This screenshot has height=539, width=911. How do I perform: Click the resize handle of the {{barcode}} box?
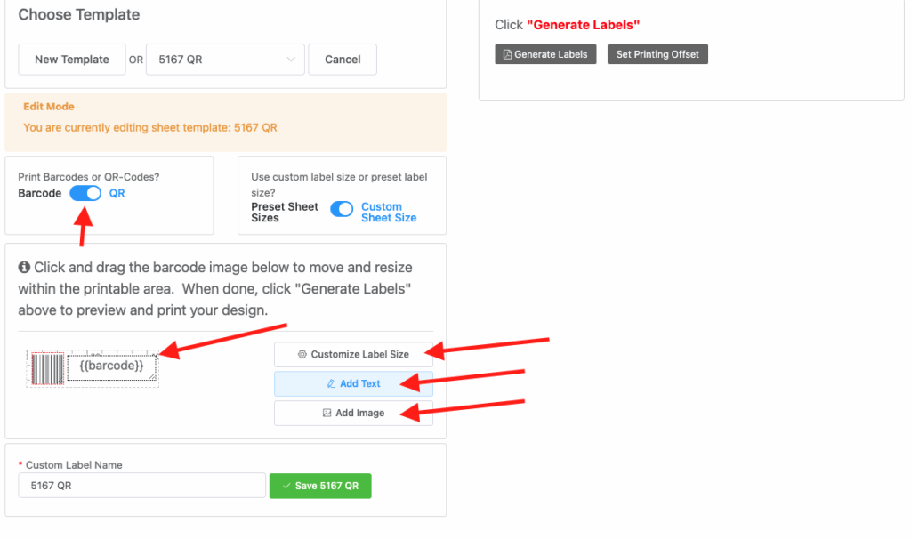[152, 377]
